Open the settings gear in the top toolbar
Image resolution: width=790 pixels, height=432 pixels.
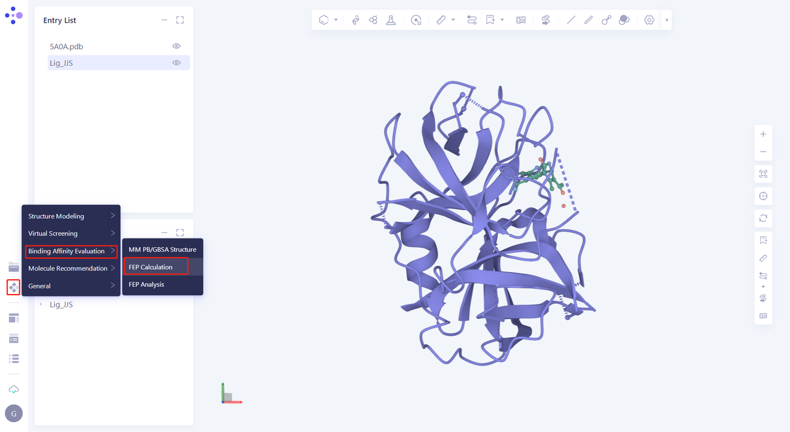click(649, 20)
